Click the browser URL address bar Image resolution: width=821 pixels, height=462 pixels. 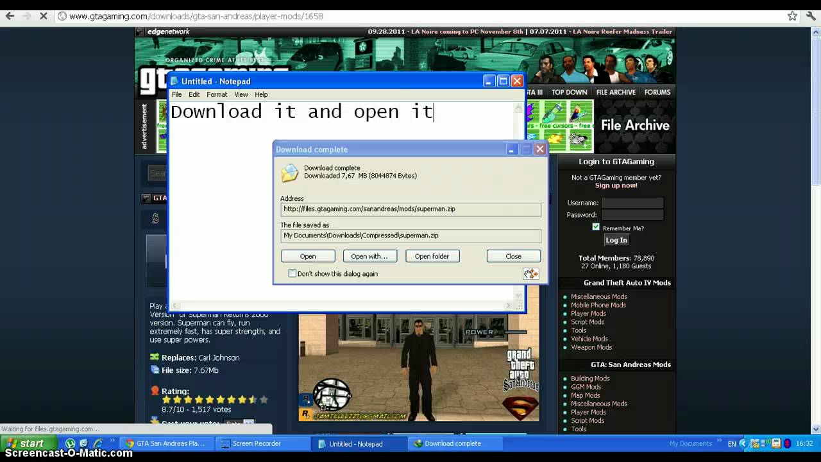coord(420,16)
